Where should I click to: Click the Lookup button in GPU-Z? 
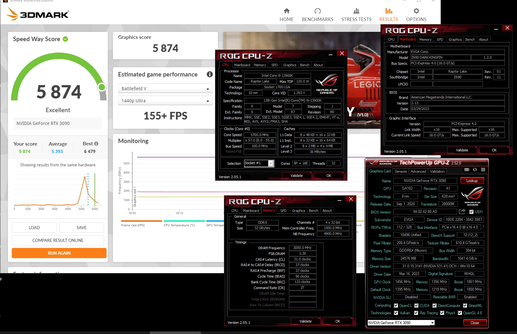pyautogui.click(x=472, y=181)
